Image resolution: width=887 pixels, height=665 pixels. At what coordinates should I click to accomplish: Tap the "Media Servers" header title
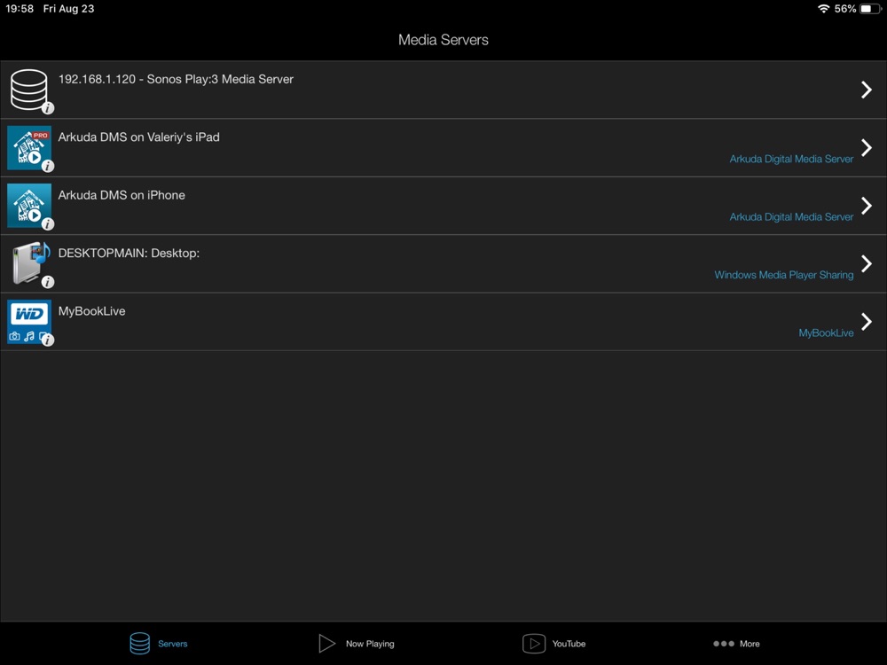click(x=443, y=40)
